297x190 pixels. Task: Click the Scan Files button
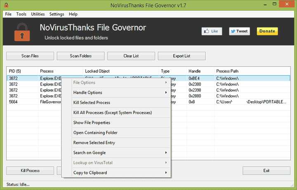click(30, 56)
